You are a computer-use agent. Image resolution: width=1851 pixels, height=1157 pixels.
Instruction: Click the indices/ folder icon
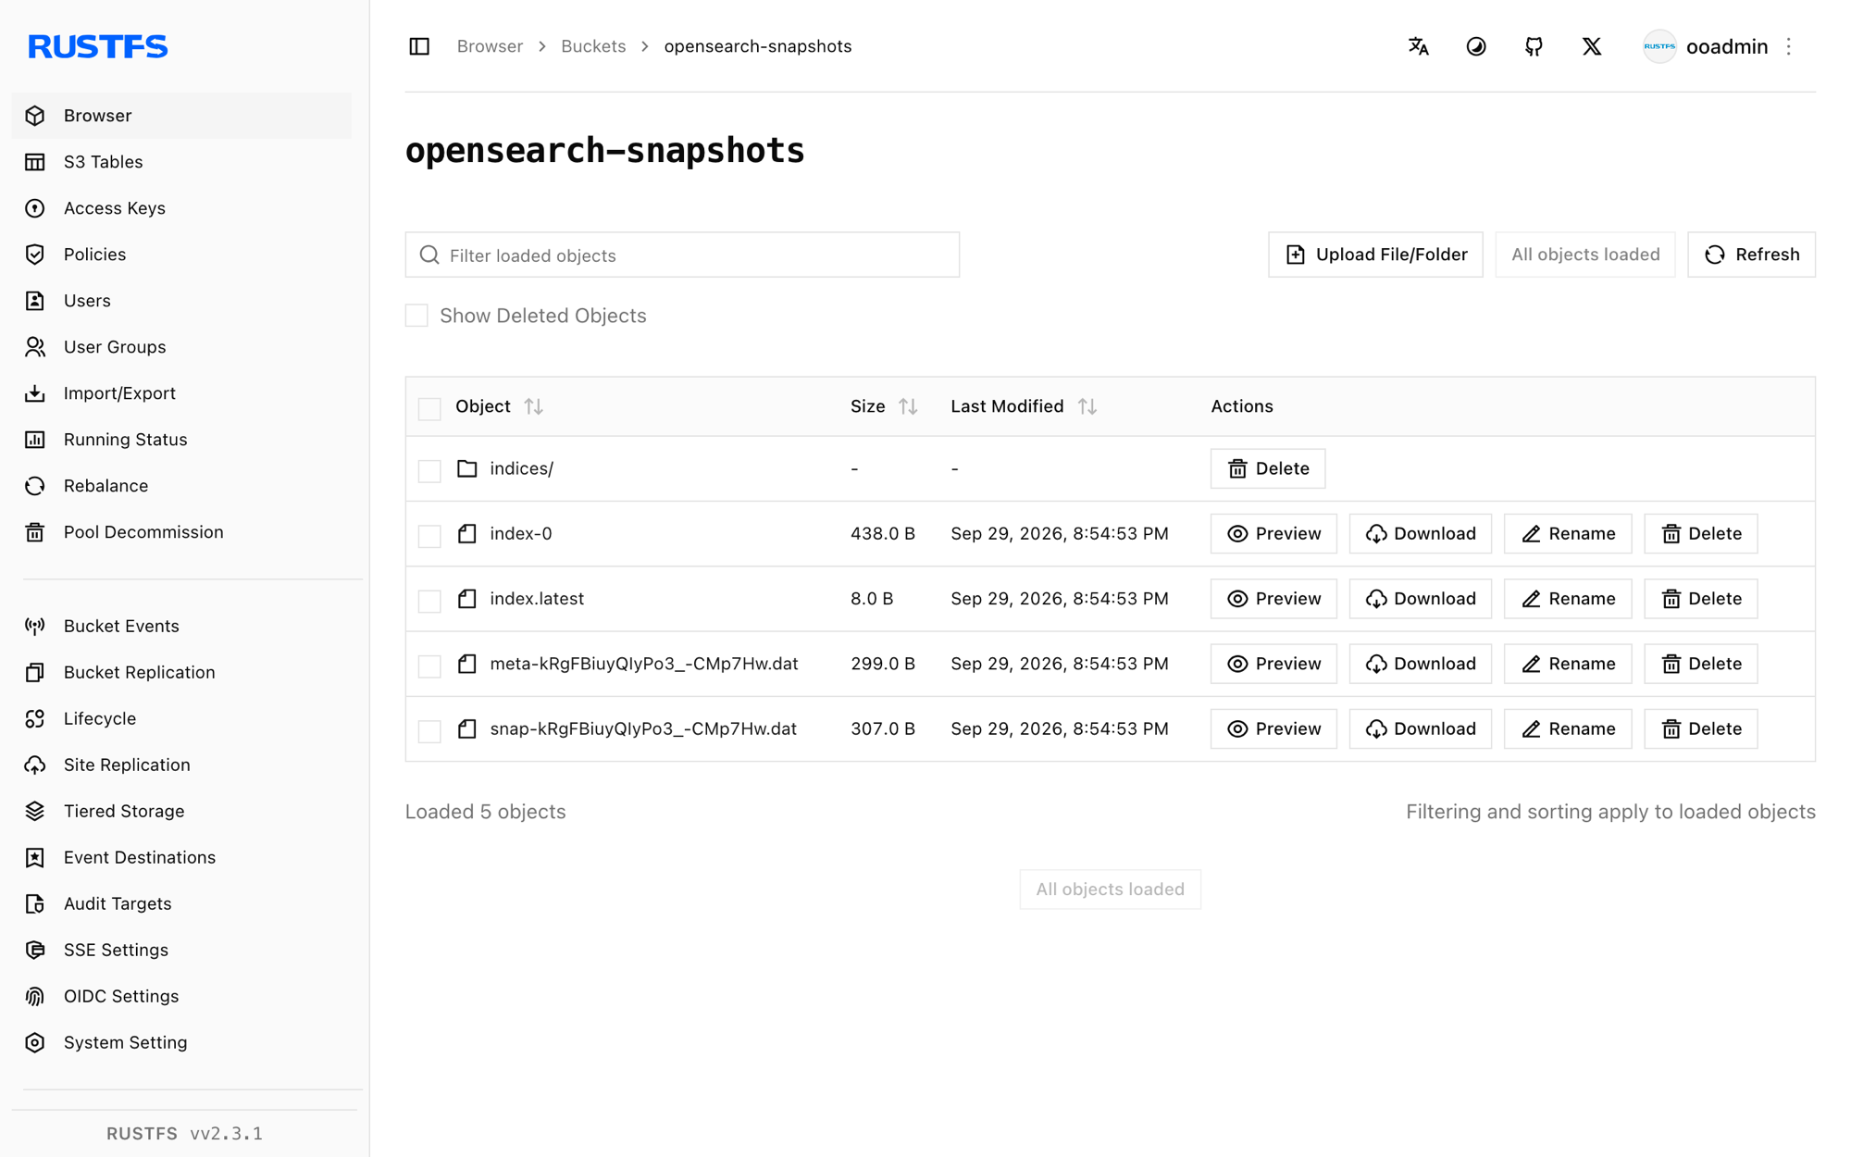pyautogui.click(x=467, y=468)
